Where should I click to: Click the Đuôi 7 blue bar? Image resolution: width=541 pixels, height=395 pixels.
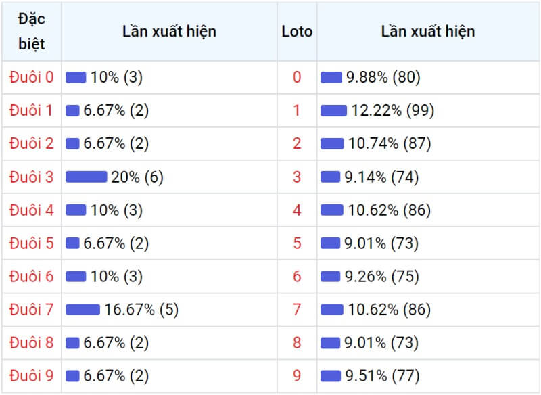[83, 310]
